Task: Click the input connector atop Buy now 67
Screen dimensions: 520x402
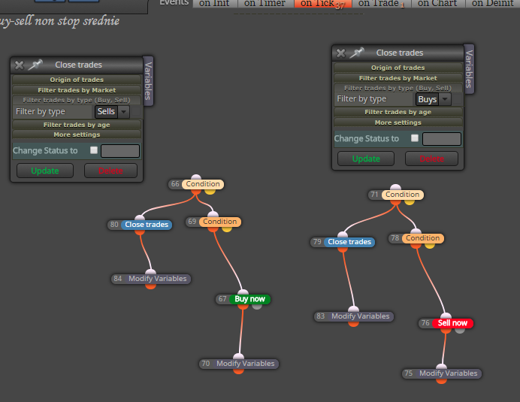Action: point(243,292)
